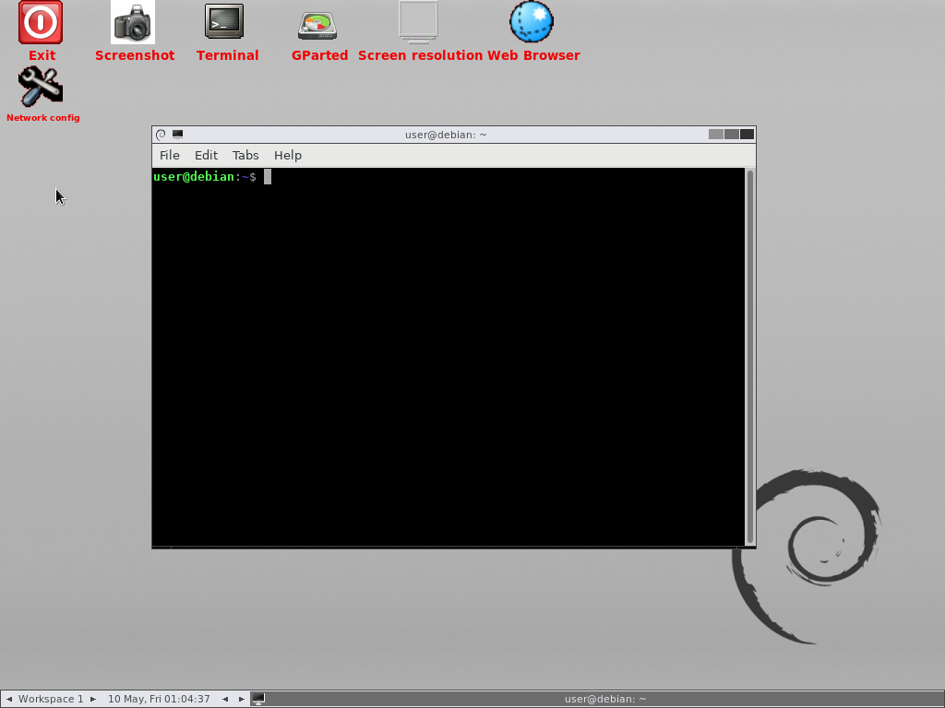The width and height of the screenshot is (945, 708).
Task: Switch to previous workspace using left arrow
Action: click(x=9, y=699)
